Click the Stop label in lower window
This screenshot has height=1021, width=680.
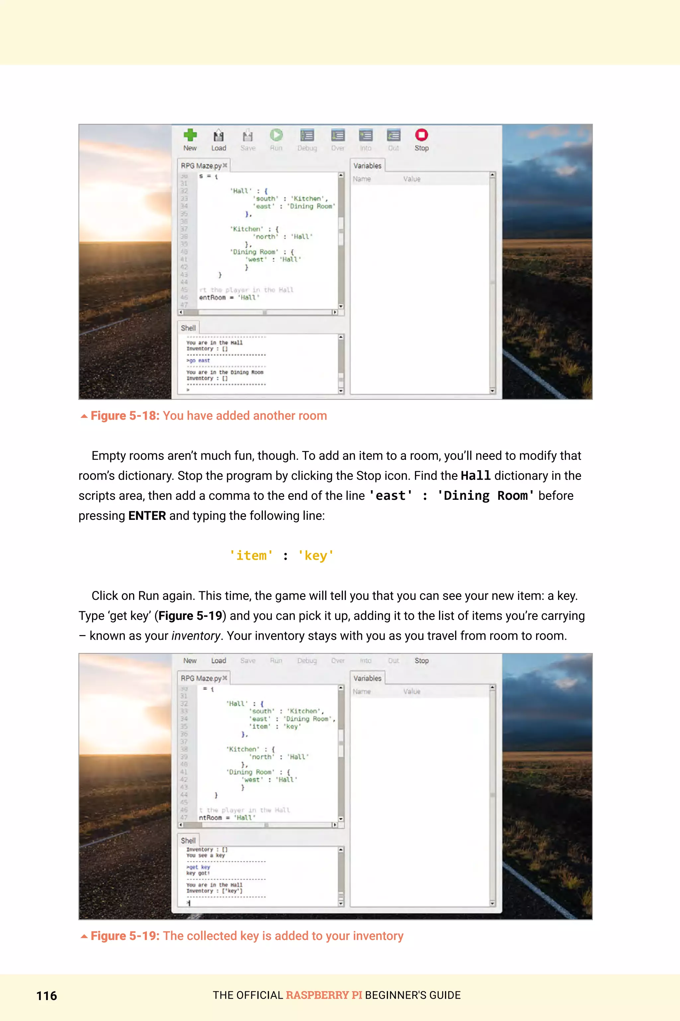tap(422, 661)
